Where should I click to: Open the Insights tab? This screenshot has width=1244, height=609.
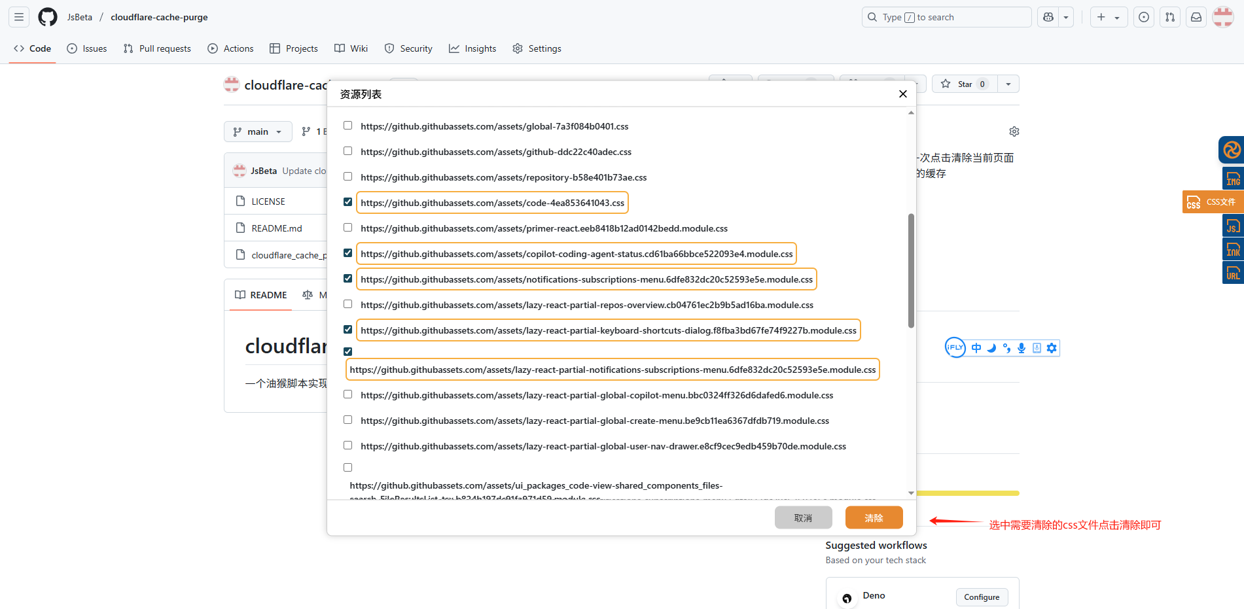coord(472,48)
